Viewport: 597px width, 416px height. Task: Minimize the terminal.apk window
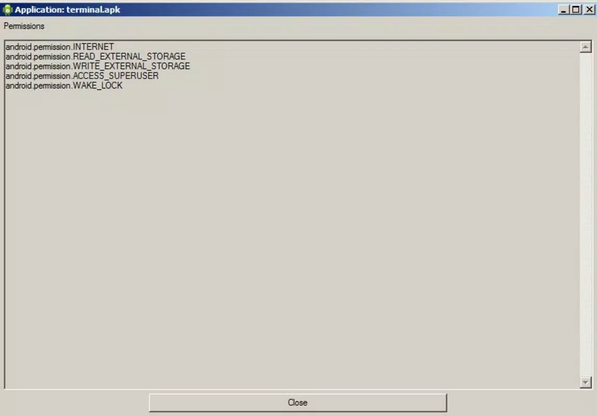[564, 9]
